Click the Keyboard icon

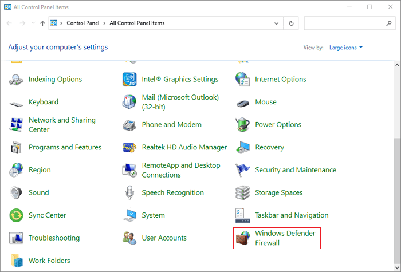point(17,103)
